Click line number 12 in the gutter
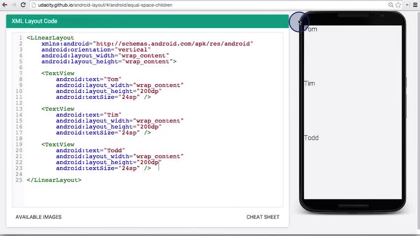 19,103
